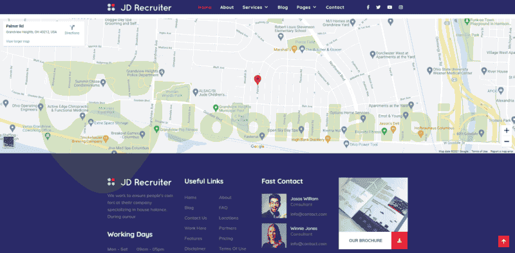This screenshot has height=253, width=515.
Task: Click the Directions icon on map card
Action: [x=72, y=28]
